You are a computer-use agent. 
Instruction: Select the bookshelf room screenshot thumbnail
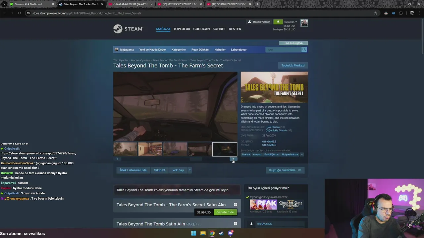150,149
